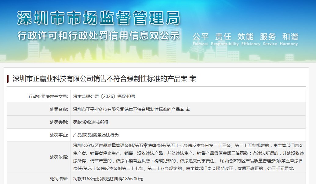The image size is (316, 184).
Task: Click the 处罚依据 legal basis paragraph
Action: pos(188,157)
